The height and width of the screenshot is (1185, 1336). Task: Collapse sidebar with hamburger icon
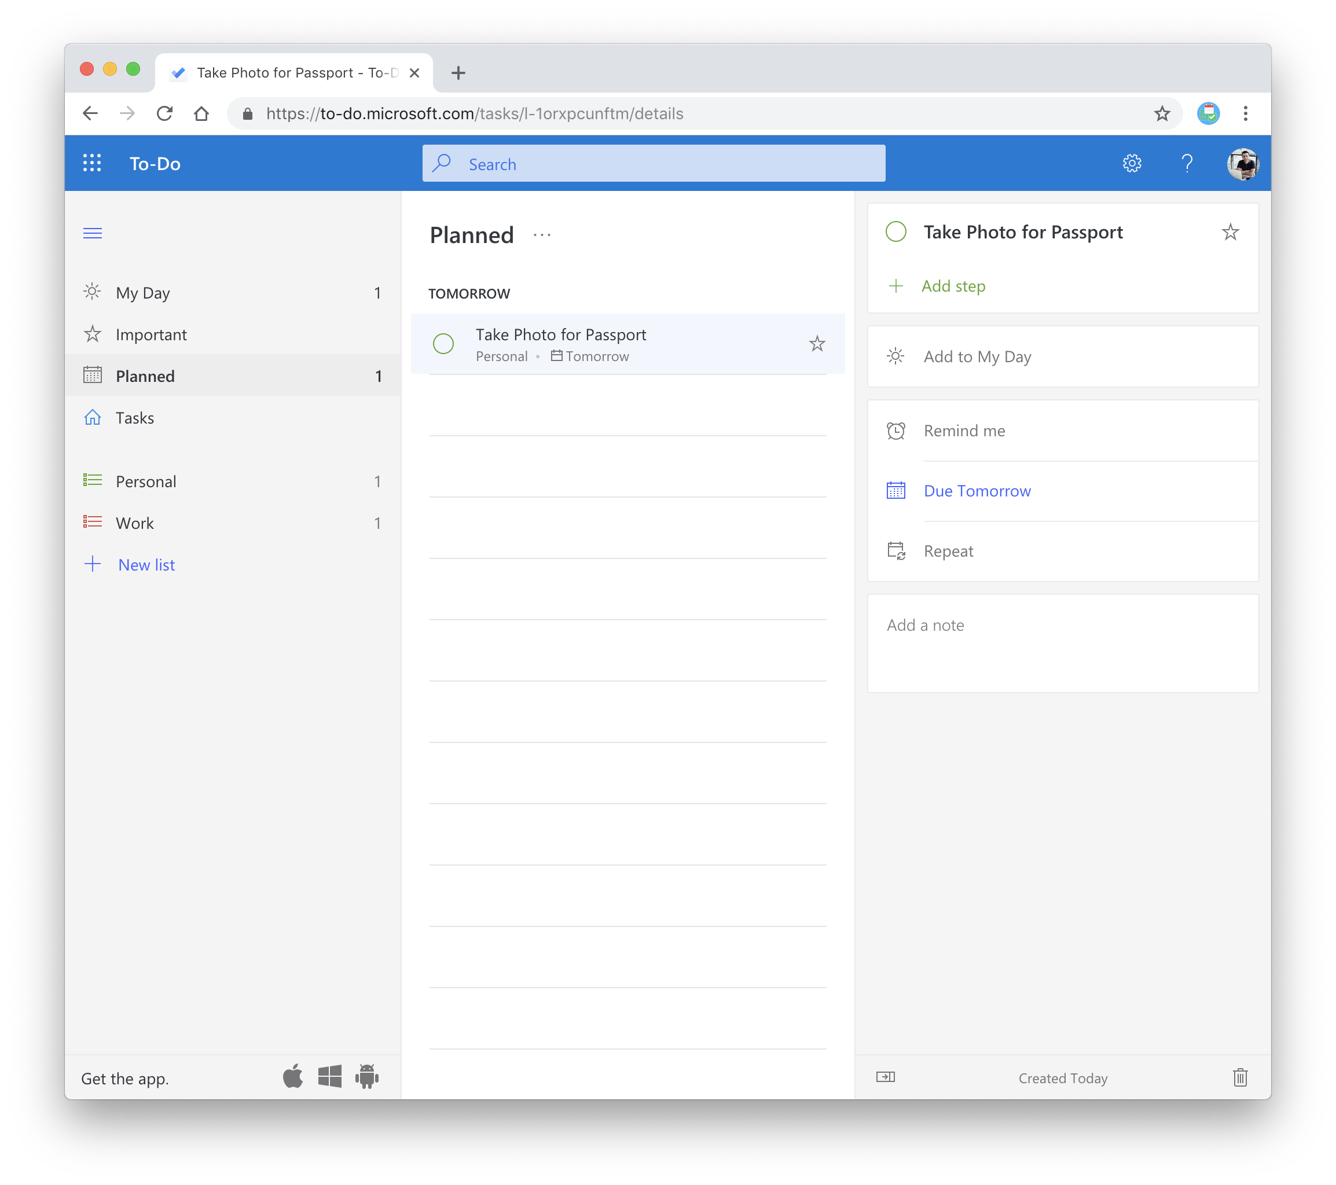pos(92,233)
